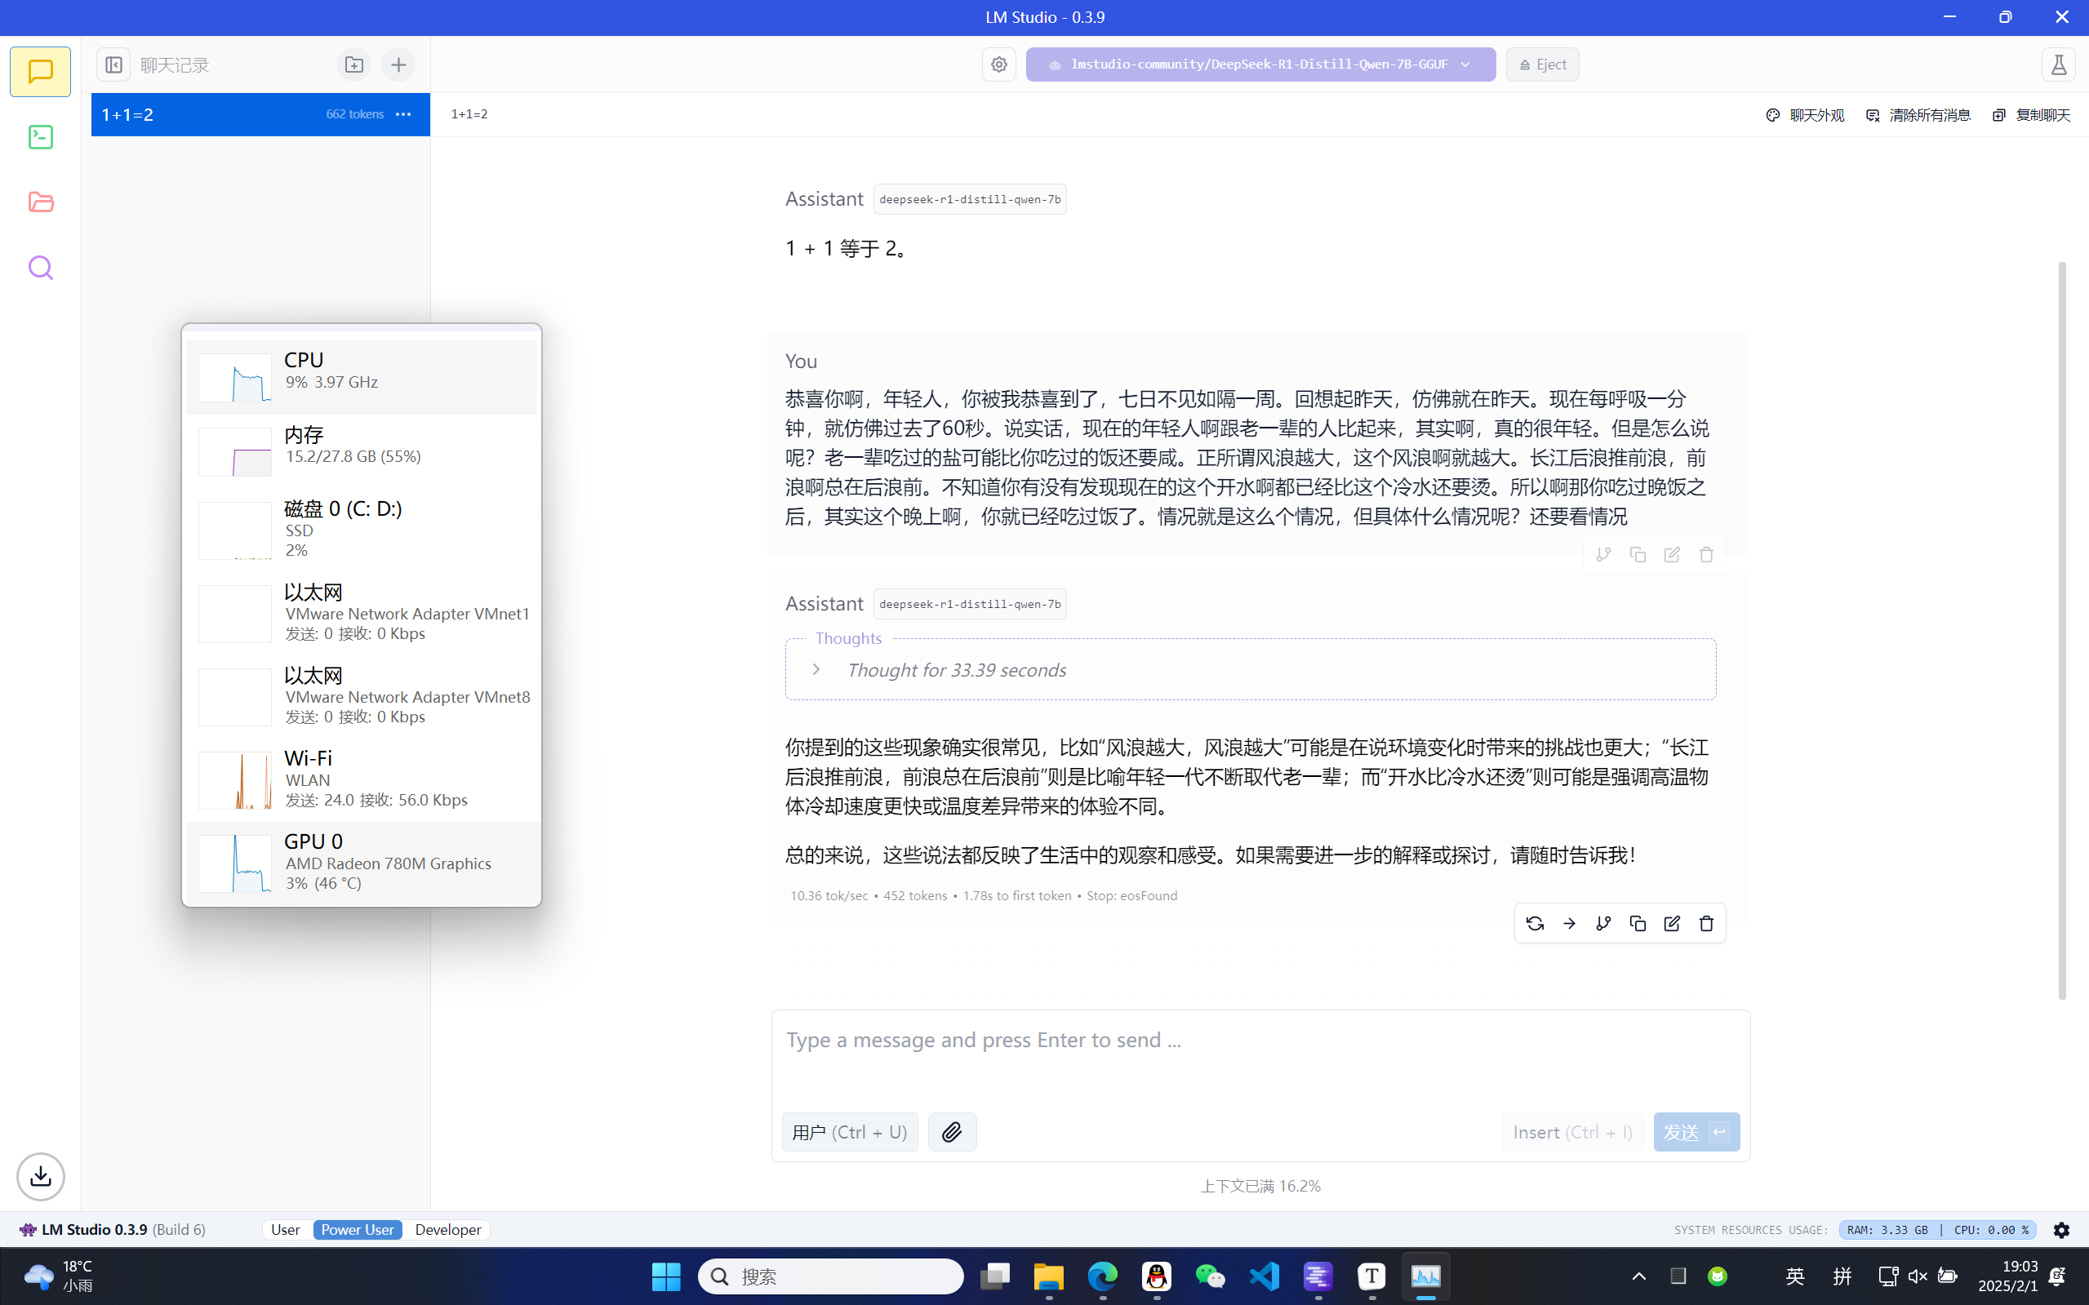
Task: Switch to User mode
Action: (286, 1229)
